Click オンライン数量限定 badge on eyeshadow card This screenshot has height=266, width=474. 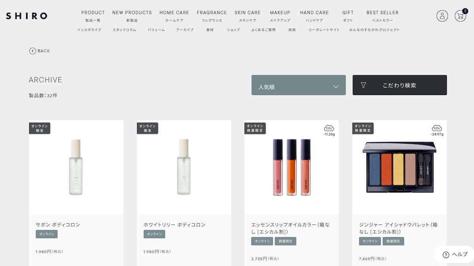[363, 128]
